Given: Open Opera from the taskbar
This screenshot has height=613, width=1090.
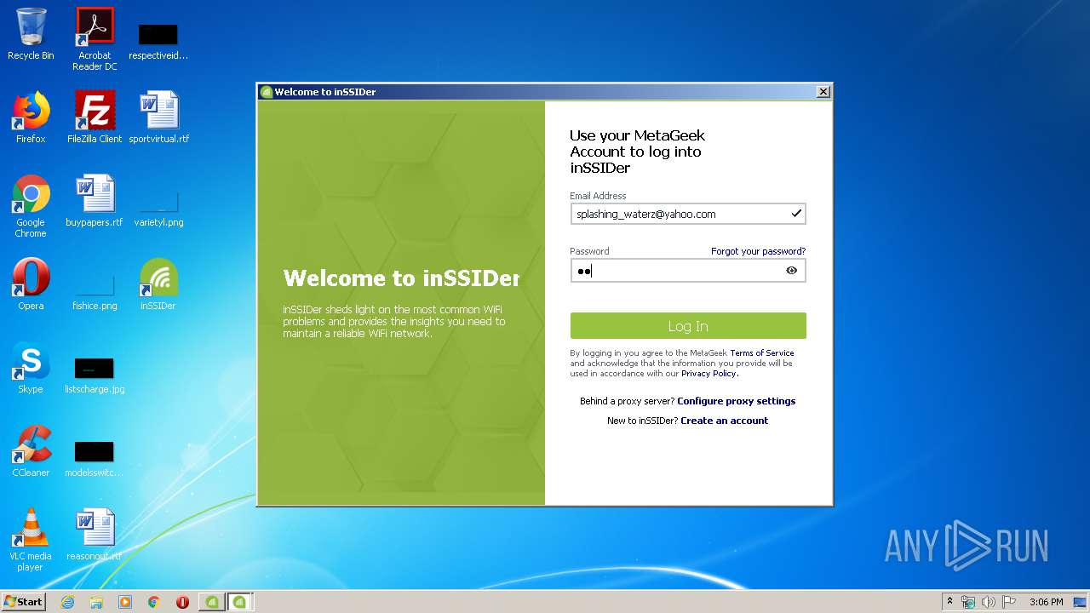Looking at the screenshot, I should tap(182, 602).
